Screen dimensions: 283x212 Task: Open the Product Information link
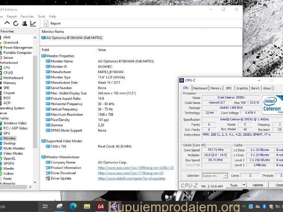(x=135, y=167)
